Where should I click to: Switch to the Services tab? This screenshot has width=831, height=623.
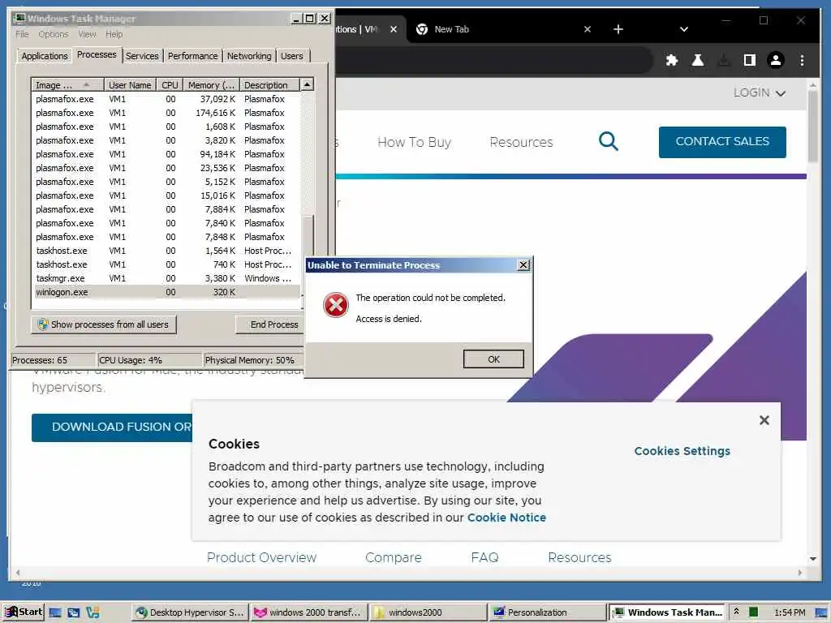pyautogui.click(x=142, y=56)
